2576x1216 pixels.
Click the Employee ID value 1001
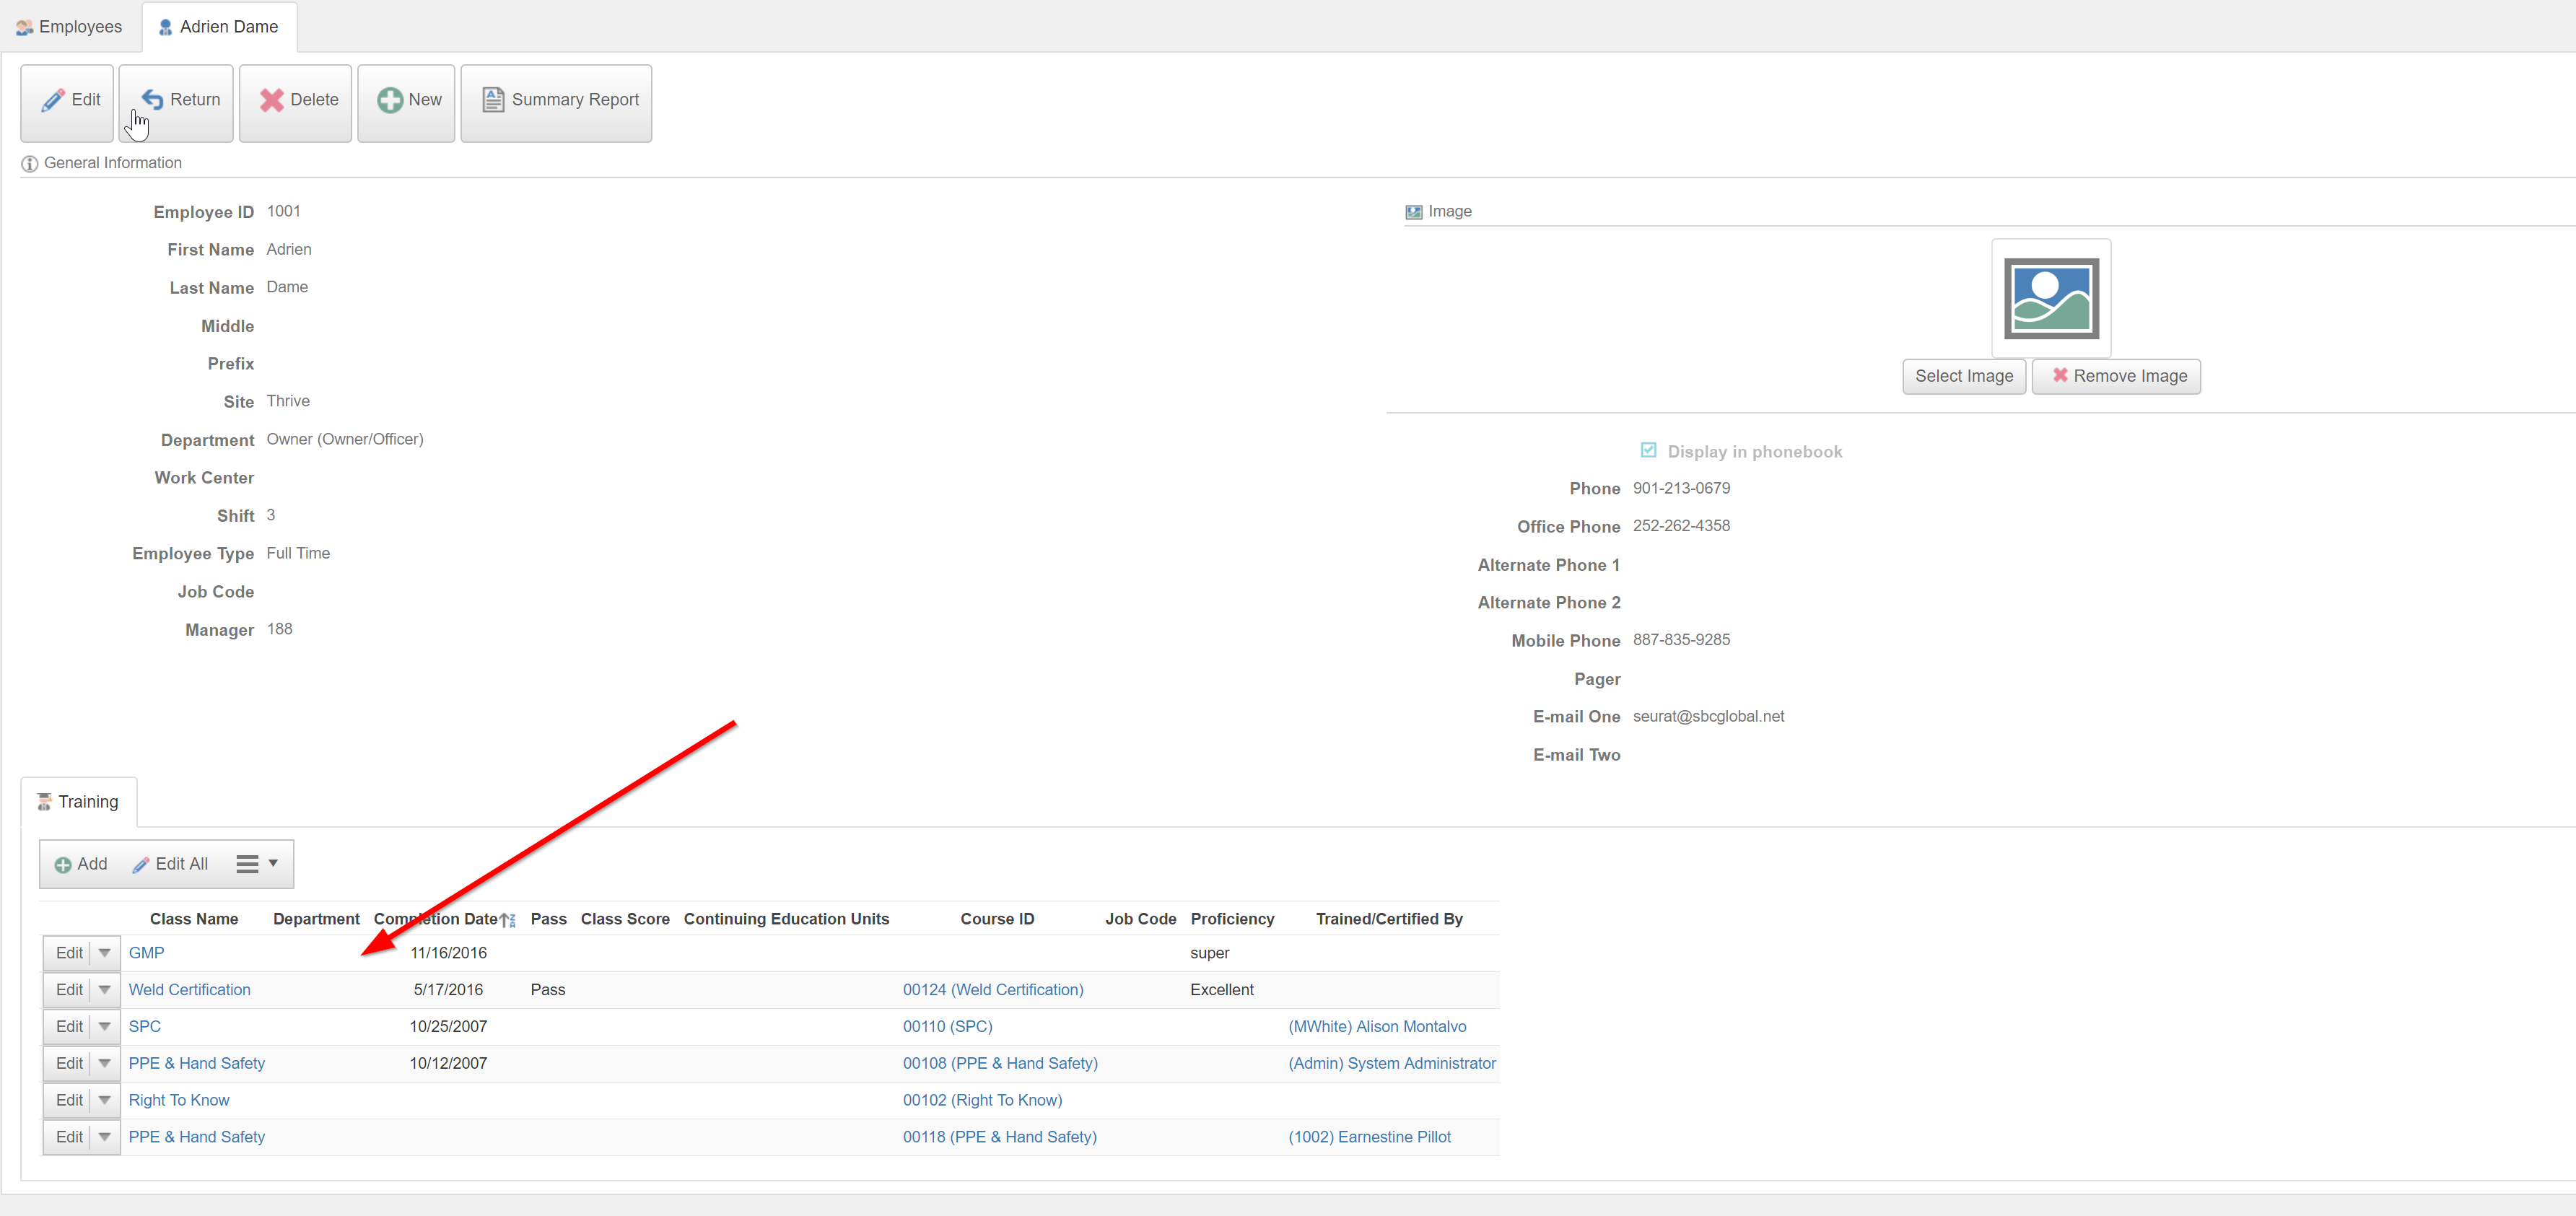pyautogui.click(x=283, y=212)
